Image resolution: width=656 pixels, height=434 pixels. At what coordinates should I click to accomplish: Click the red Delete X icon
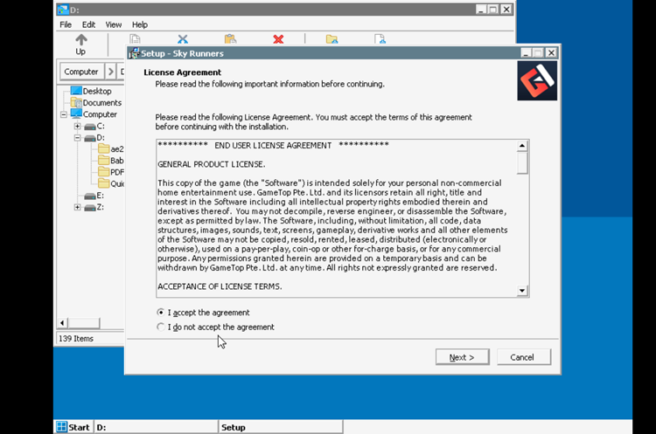coord(278,39)
